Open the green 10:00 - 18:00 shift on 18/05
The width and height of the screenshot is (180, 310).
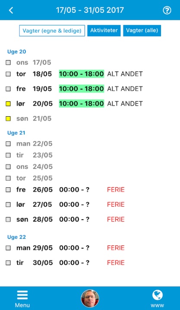(x=82, y=74)
